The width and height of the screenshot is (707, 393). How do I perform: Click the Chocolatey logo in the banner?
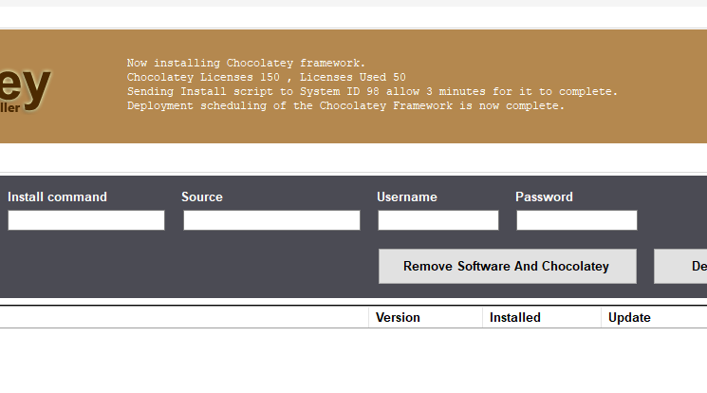coord(25,87)
